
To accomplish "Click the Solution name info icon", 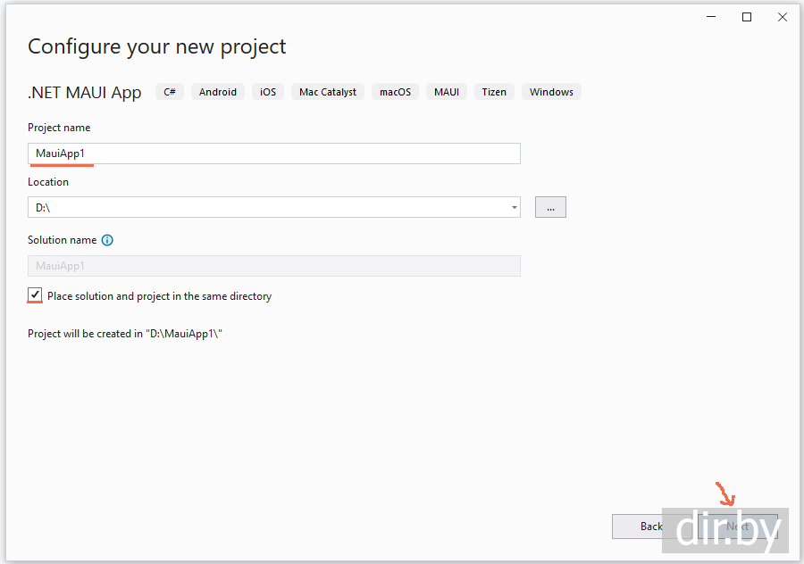I will coord(107,240).
